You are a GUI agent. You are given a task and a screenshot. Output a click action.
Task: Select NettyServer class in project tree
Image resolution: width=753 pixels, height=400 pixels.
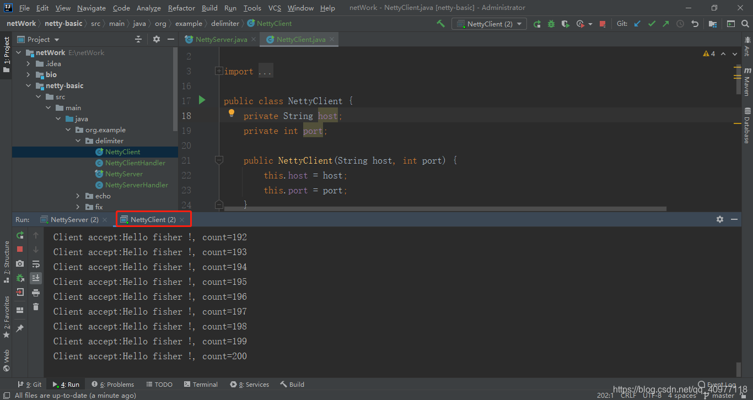124,174
